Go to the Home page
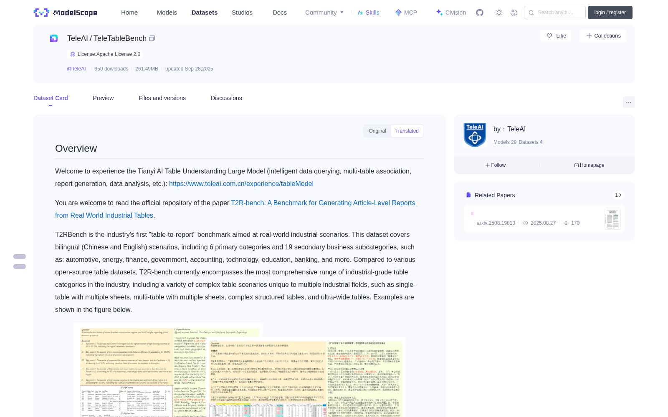Viewport: 668px width, 417px height. [x=129, y=13]
